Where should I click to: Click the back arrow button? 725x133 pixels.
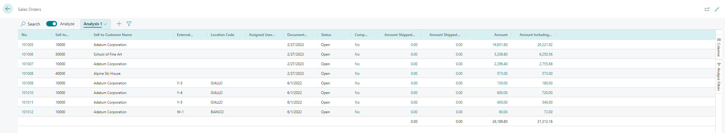click(8, 9)
